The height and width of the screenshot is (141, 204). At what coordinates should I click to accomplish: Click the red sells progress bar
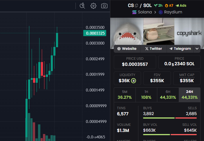click(x=186, y=118)
